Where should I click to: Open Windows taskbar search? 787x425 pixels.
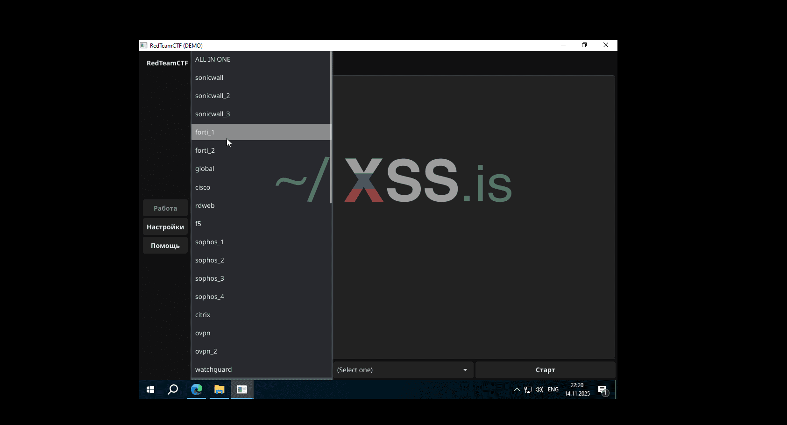point(173,390)
